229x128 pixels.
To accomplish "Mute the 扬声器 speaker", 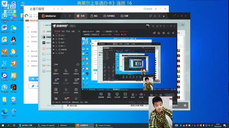I will (141, 95).
